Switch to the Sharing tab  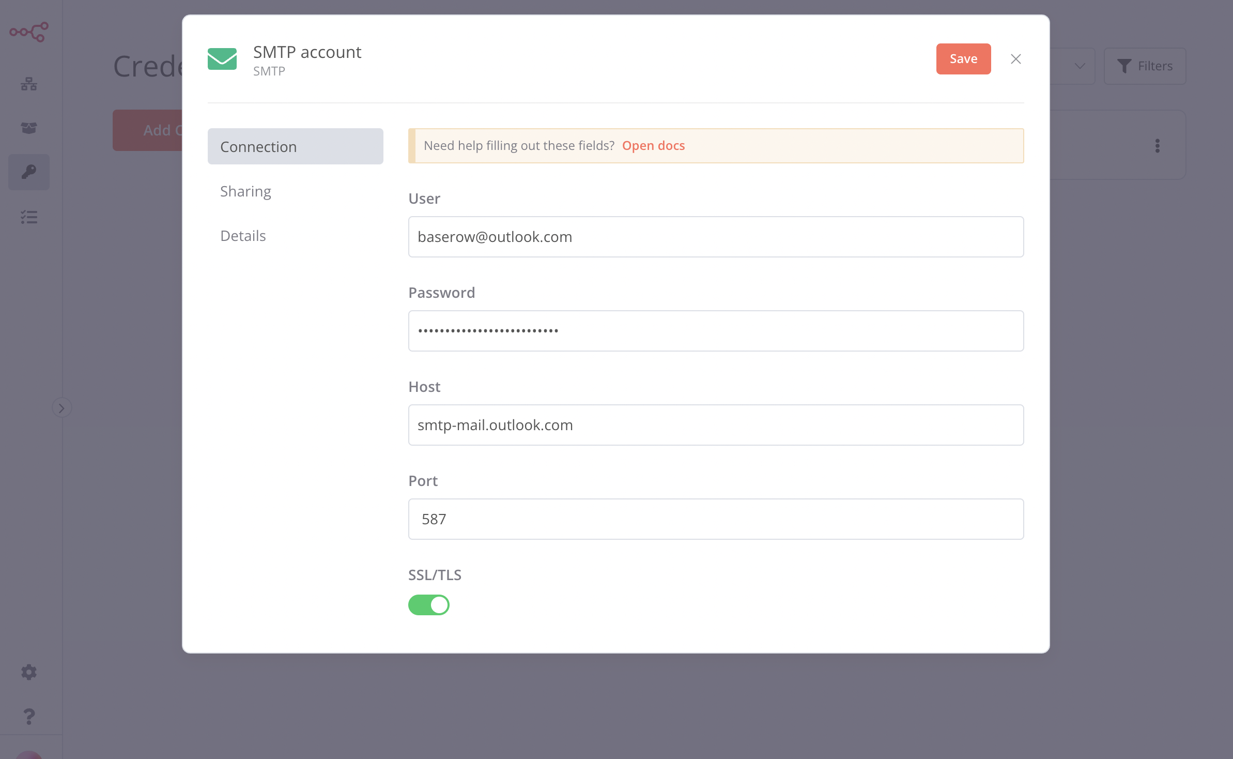click(245, 191)
